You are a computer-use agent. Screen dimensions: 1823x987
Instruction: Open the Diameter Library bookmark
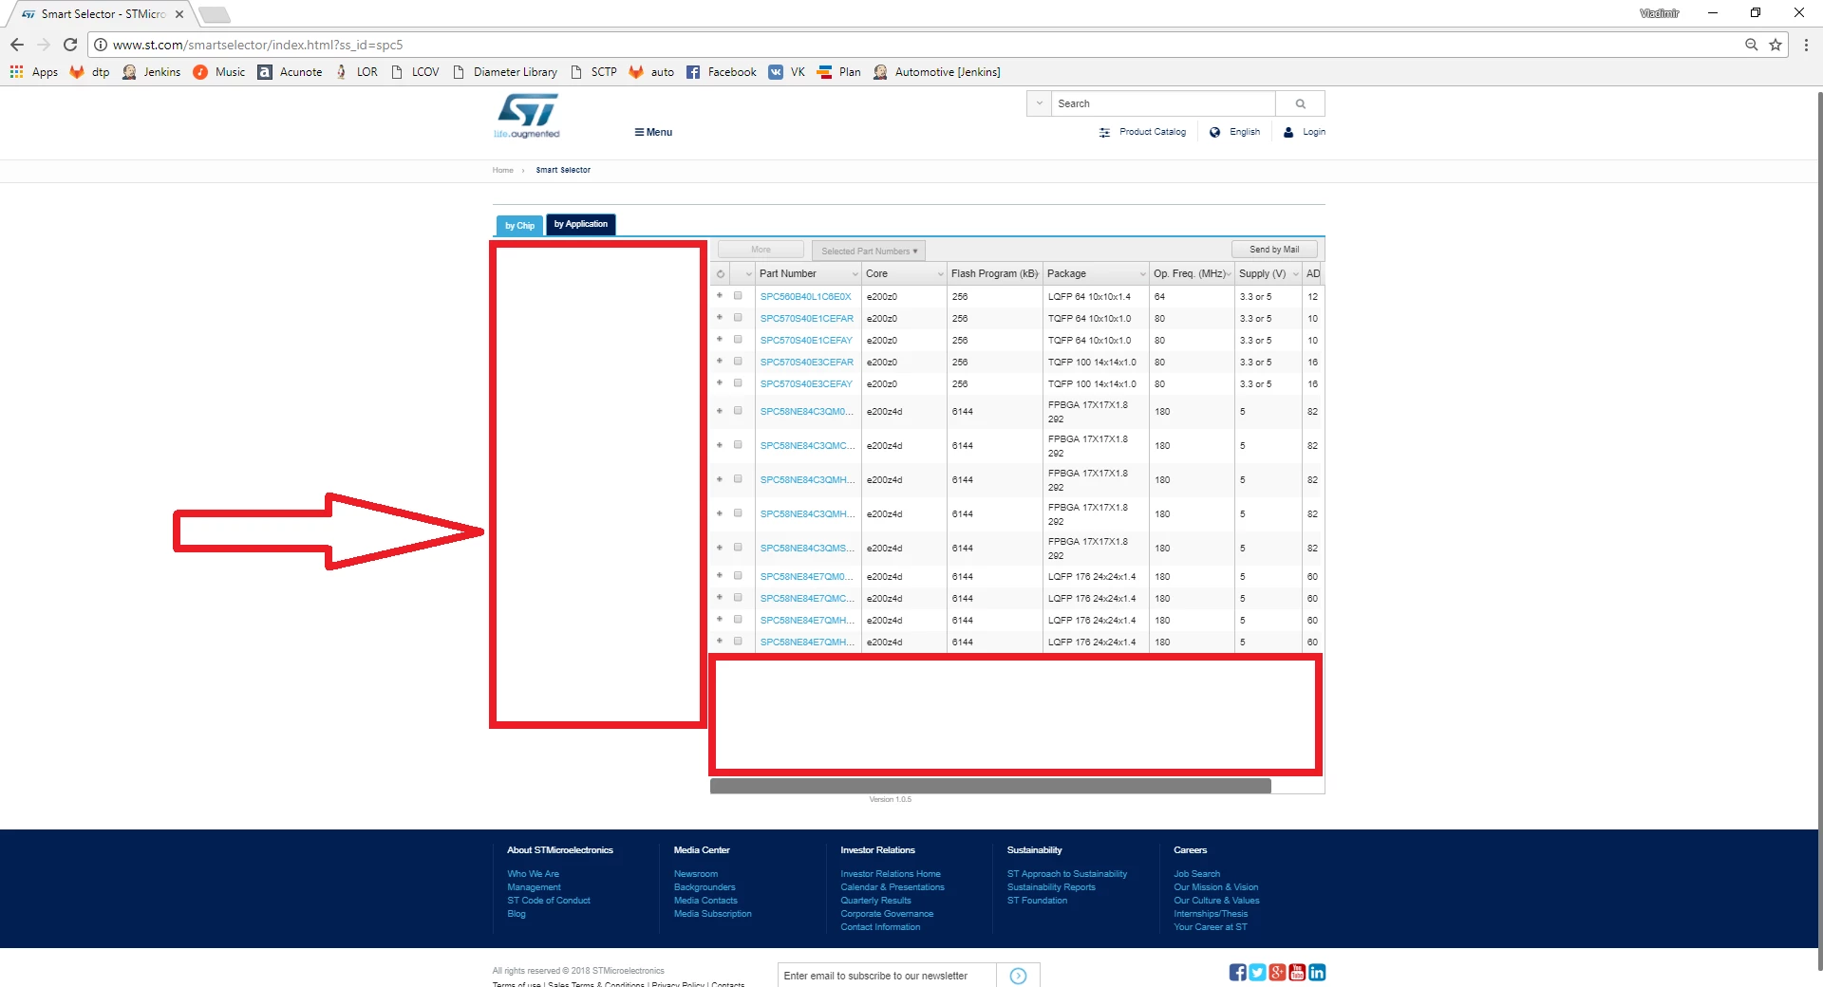click(x=505, y=72)
